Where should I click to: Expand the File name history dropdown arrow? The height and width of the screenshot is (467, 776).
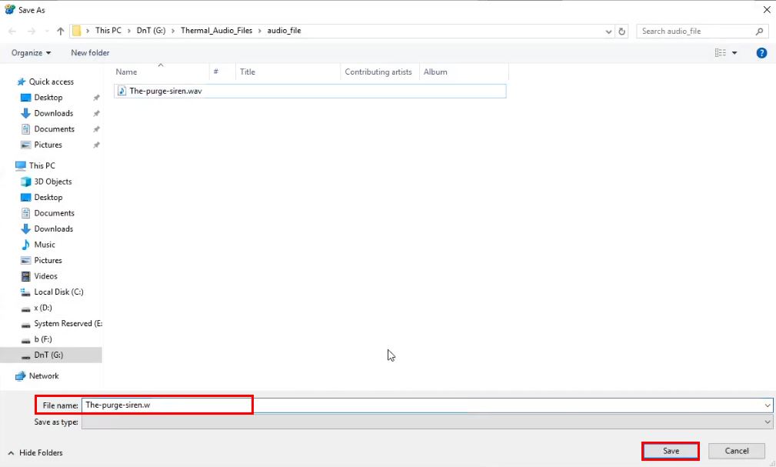pyautogui.click(x=768, y=405)
